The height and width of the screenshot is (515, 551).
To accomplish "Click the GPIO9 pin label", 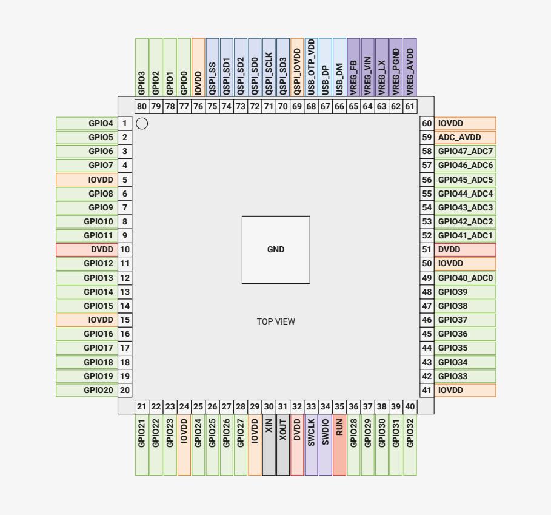I will point(87,207).
